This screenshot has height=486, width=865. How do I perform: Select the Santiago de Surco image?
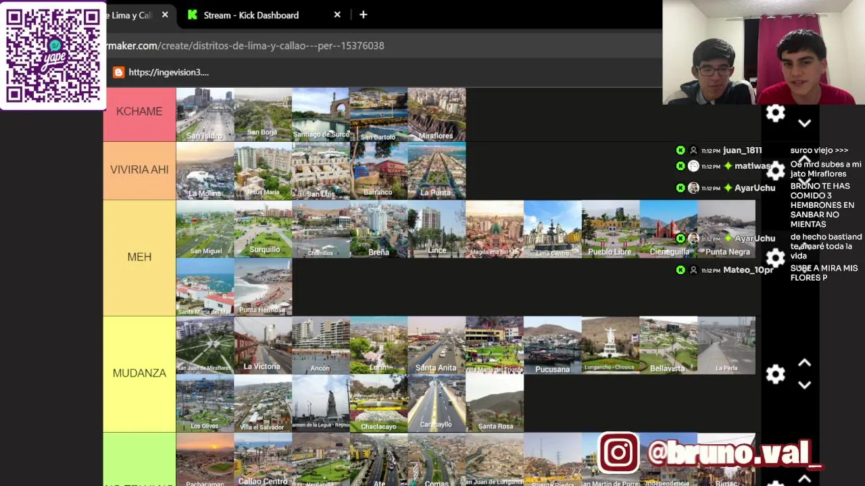[x=321, y=114]
